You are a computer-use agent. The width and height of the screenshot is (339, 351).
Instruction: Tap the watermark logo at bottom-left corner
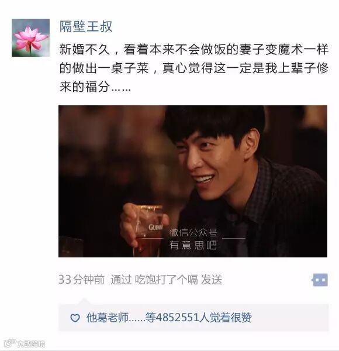(25, 343)
